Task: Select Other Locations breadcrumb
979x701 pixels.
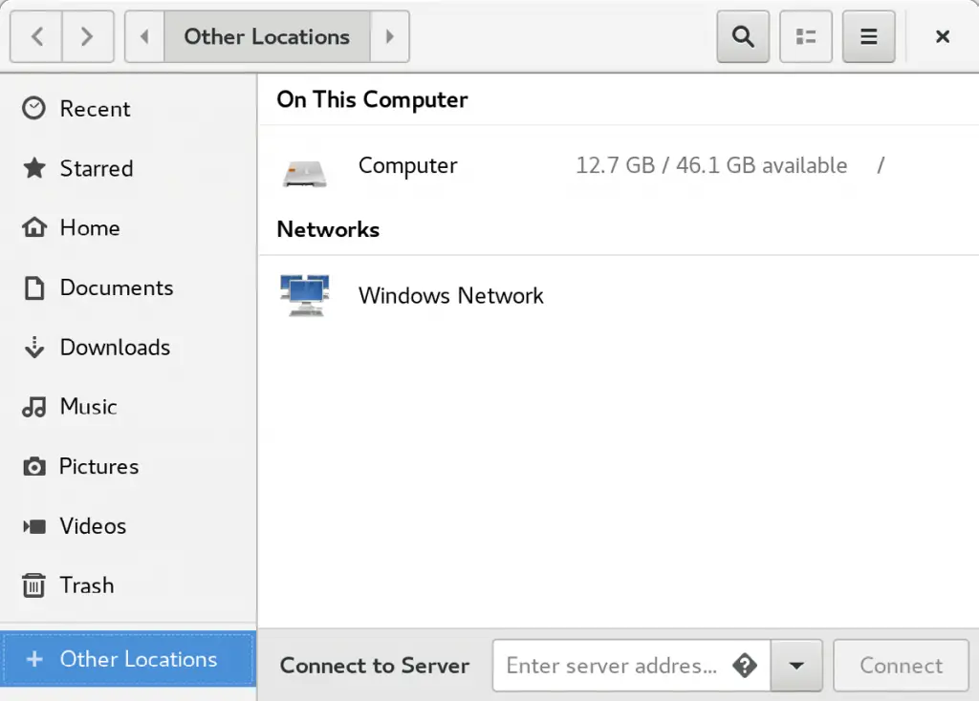Action: pyautogui.click(x=266, y=36)
